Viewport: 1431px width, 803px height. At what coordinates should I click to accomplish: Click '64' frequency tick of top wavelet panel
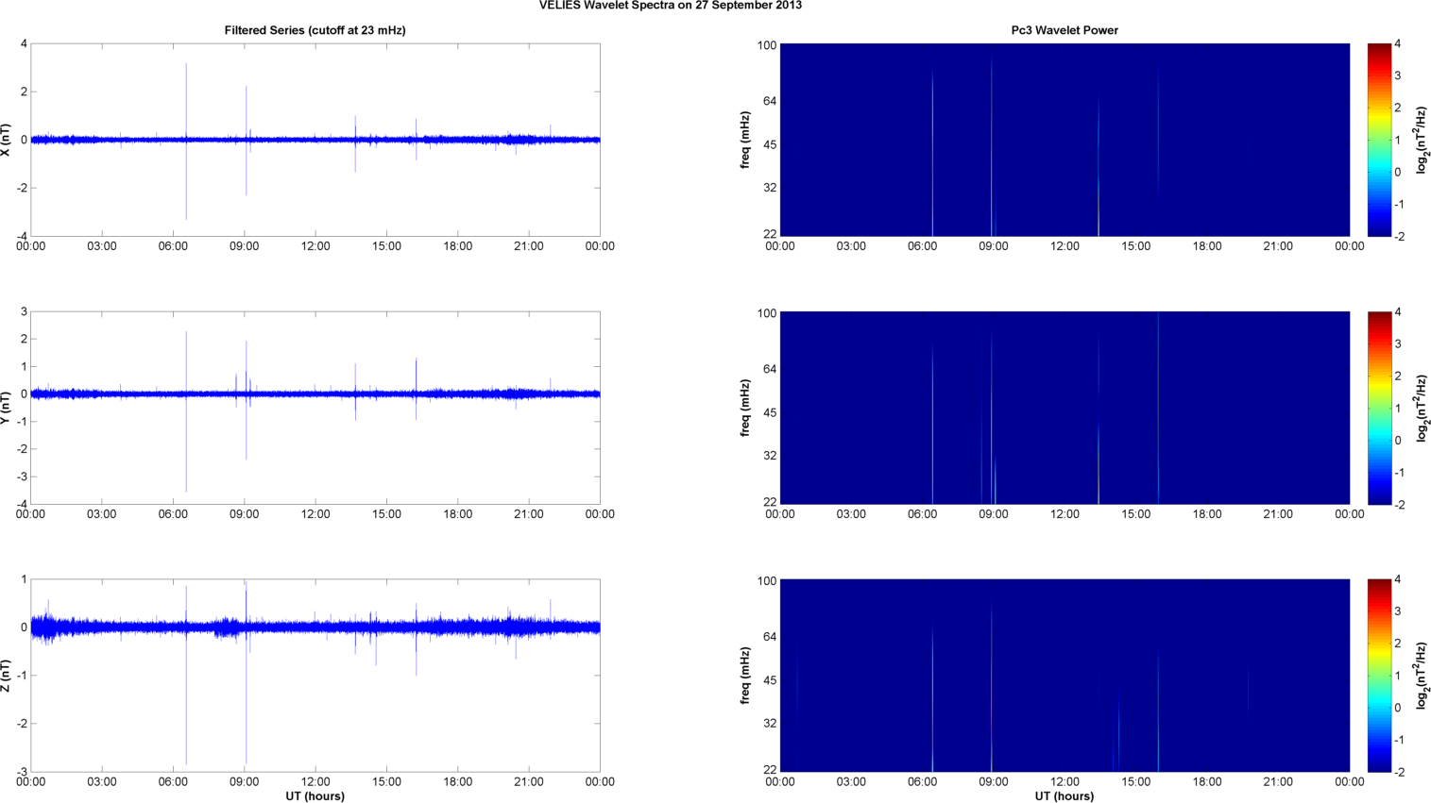click(x=770, y=101)
